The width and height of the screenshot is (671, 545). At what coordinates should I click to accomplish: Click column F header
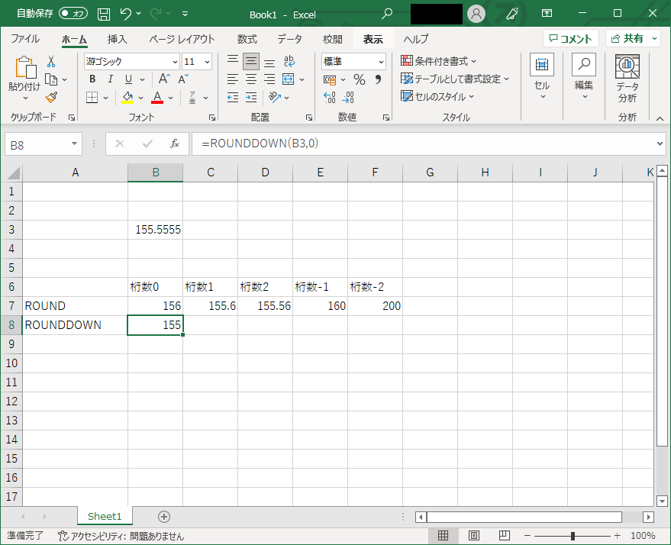(x=375, y=173)
